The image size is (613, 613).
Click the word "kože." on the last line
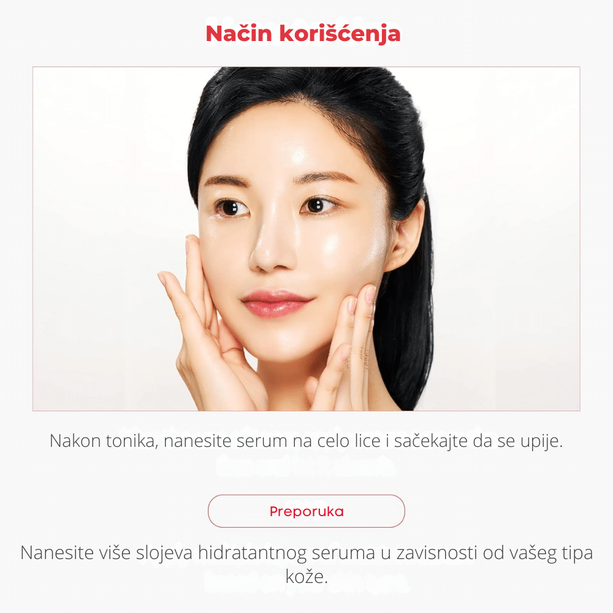(x=306, y=576)
